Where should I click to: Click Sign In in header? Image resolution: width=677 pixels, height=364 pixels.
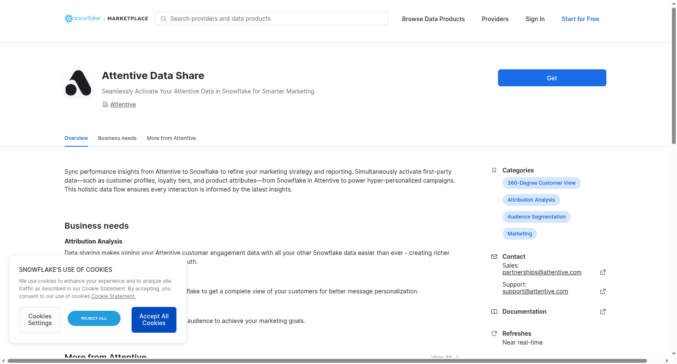[x=535, y=19]
